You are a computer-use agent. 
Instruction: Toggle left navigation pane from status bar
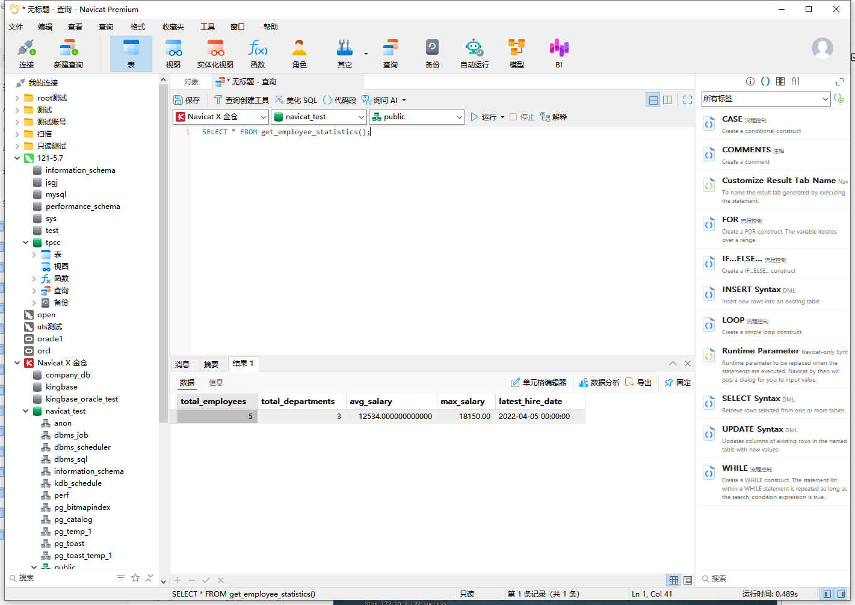(x=827, y=594)
